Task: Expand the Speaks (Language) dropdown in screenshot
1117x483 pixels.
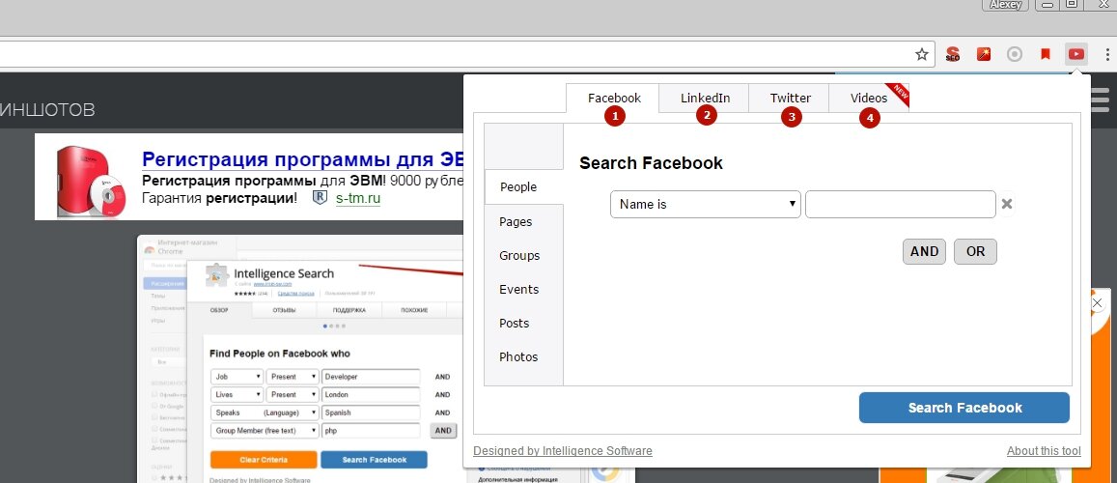Action: (265, 412)
